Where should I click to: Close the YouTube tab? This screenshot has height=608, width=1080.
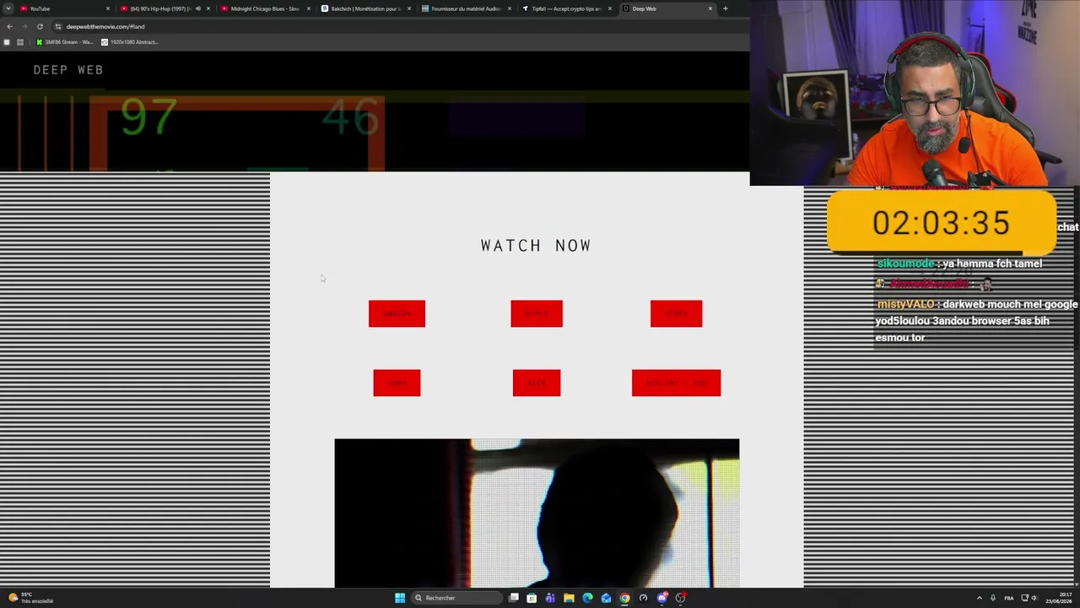tap(108, 8)
